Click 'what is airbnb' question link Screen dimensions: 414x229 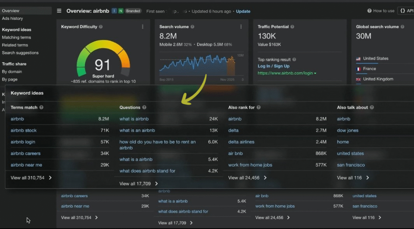134,119
